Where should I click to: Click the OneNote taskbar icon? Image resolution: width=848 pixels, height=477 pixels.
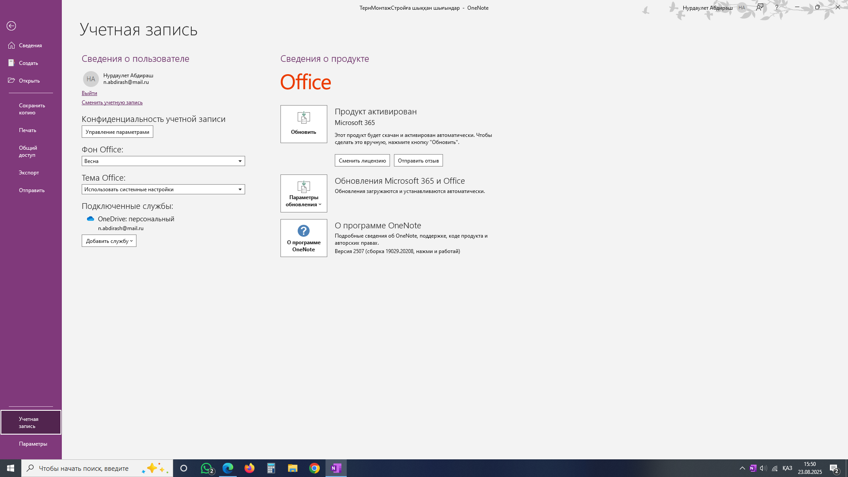(x=336, y=468)
